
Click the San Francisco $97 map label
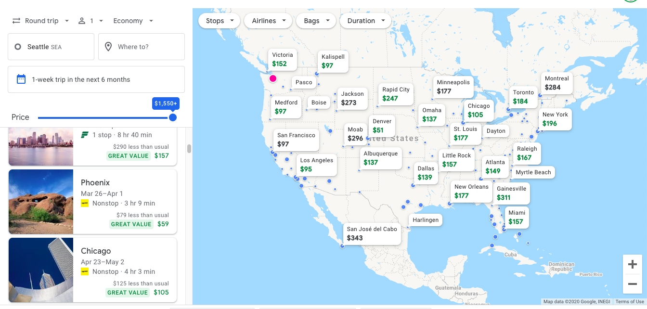296,140
